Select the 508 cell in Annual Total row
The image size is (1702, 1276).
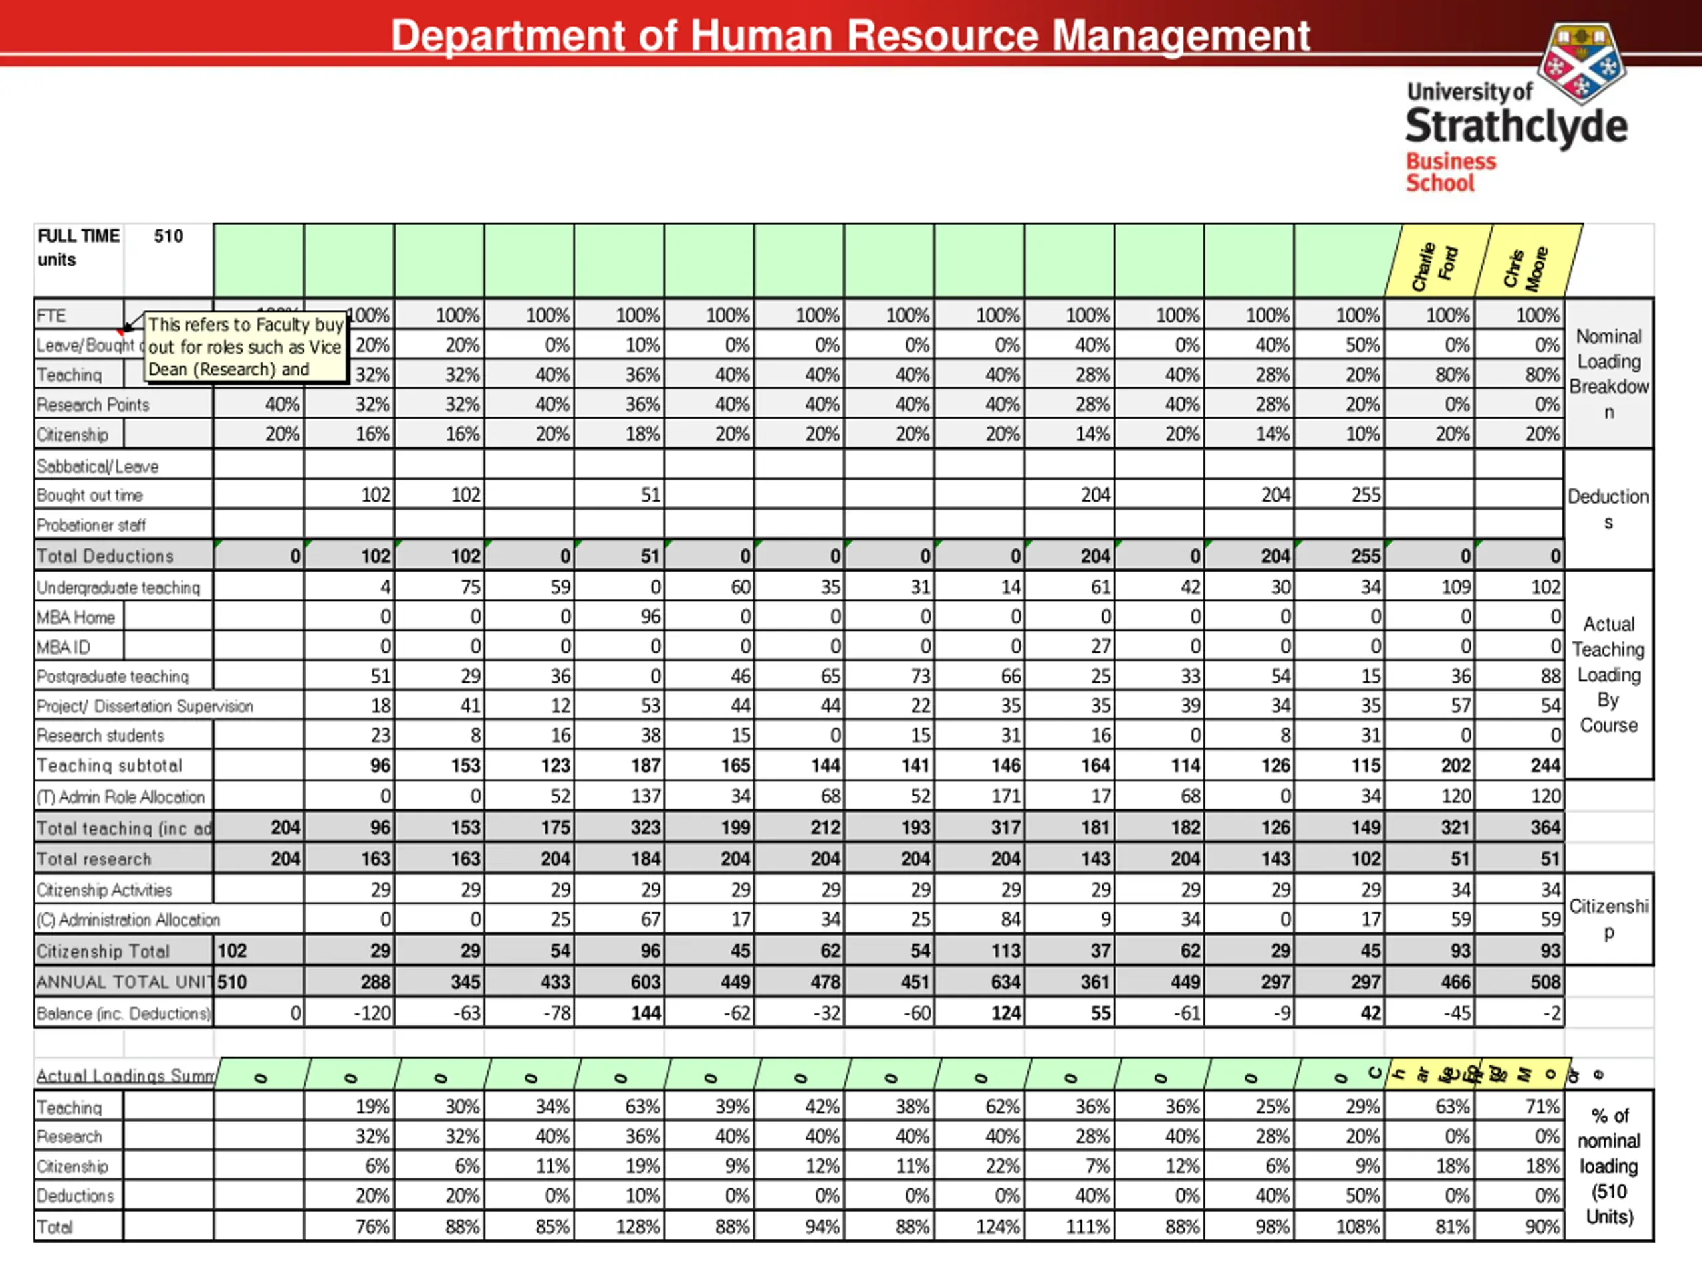[x=1520, y=982]
